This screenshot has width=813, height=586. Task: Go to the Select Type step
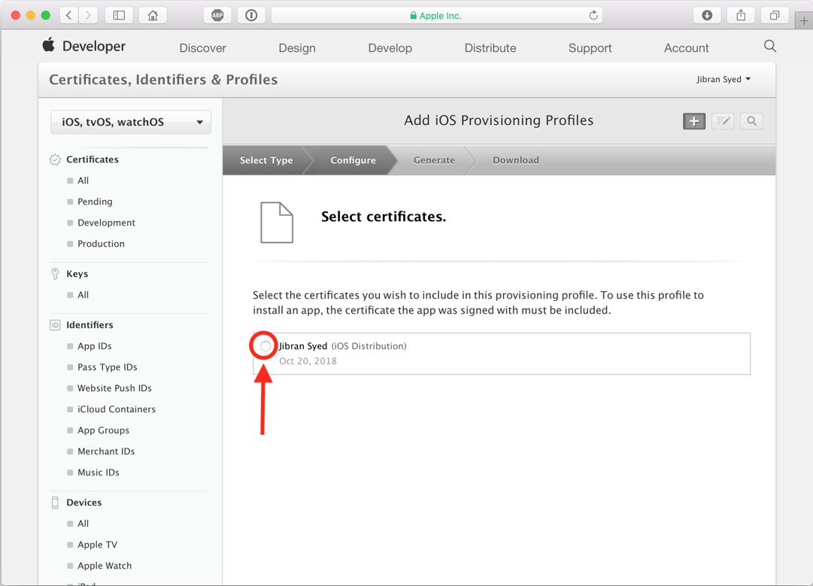tap(266, 160)
